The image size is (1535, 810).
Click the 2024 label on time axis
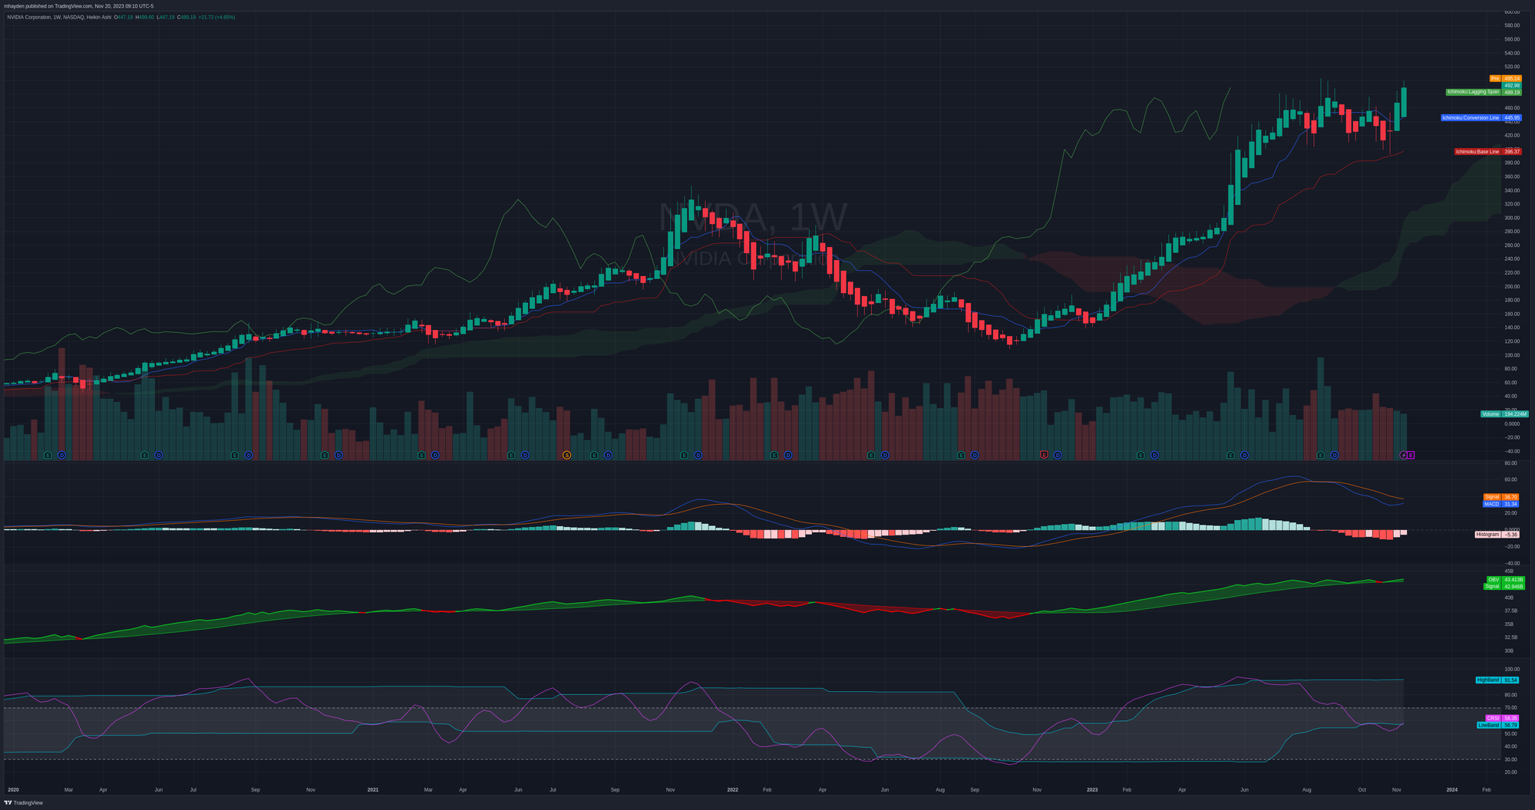[x=1452, y=789]
